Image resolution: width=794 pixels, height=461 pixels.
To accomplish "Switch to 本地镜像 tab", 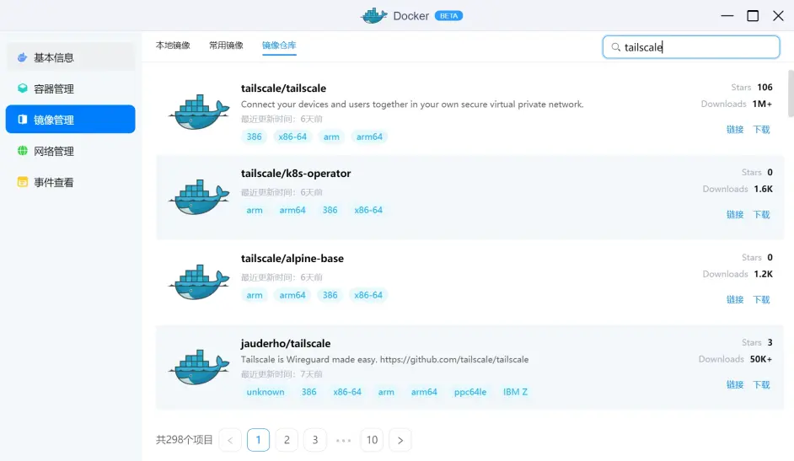I will tap(173, 46).
